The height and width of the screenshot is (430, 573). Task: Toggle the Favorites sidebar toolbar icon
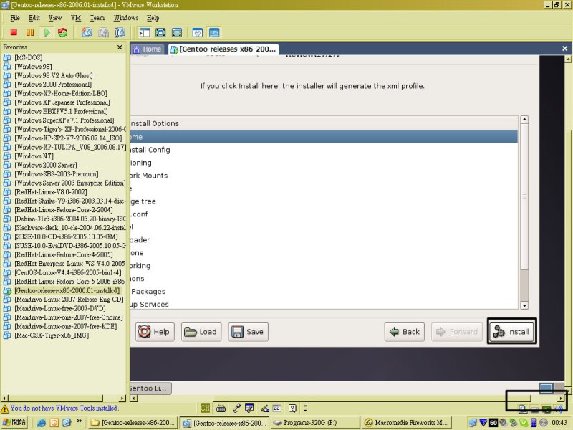pos(145,32)
